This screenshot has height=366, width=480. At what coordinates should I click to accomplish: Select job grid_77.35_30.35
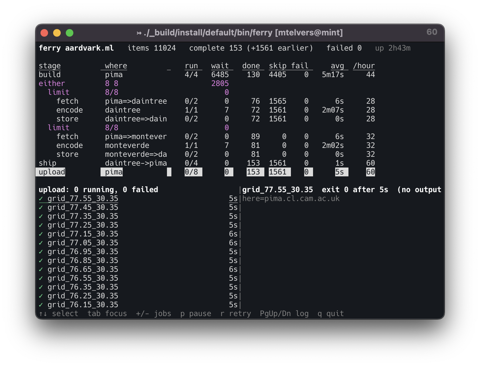click(x=138, y=216)
